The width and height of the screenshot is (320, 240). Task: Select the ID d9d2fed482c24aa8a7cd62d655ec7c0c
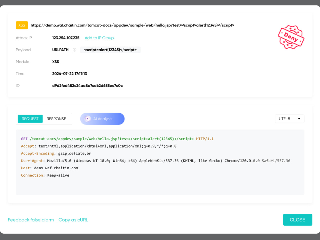pyautogui.click(x=87, y=85)
